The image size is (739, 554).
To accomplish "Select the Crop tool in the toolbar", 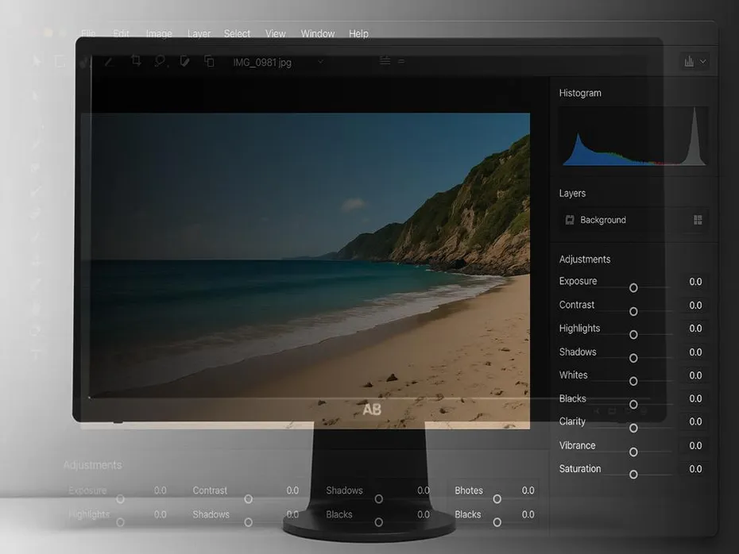I will 136,61.
